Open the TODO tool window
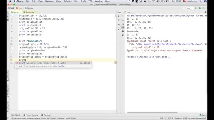 (16, 115)
